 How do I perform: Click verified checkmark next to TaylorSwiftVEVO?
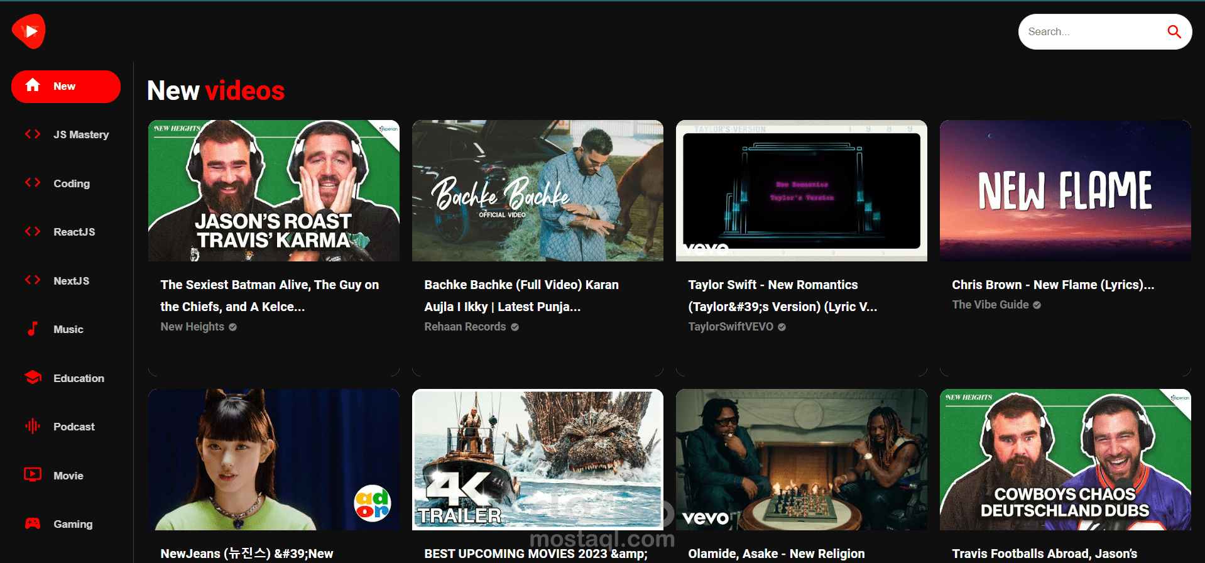782,327
